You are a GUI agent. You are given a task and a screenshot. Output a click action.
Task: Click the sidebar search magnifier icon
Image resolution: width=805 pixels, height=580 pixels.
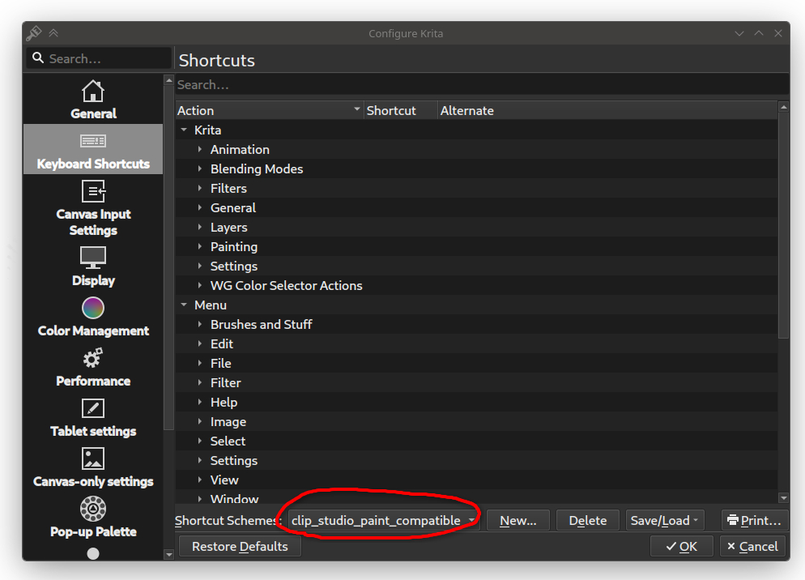(x=38, y=58)
